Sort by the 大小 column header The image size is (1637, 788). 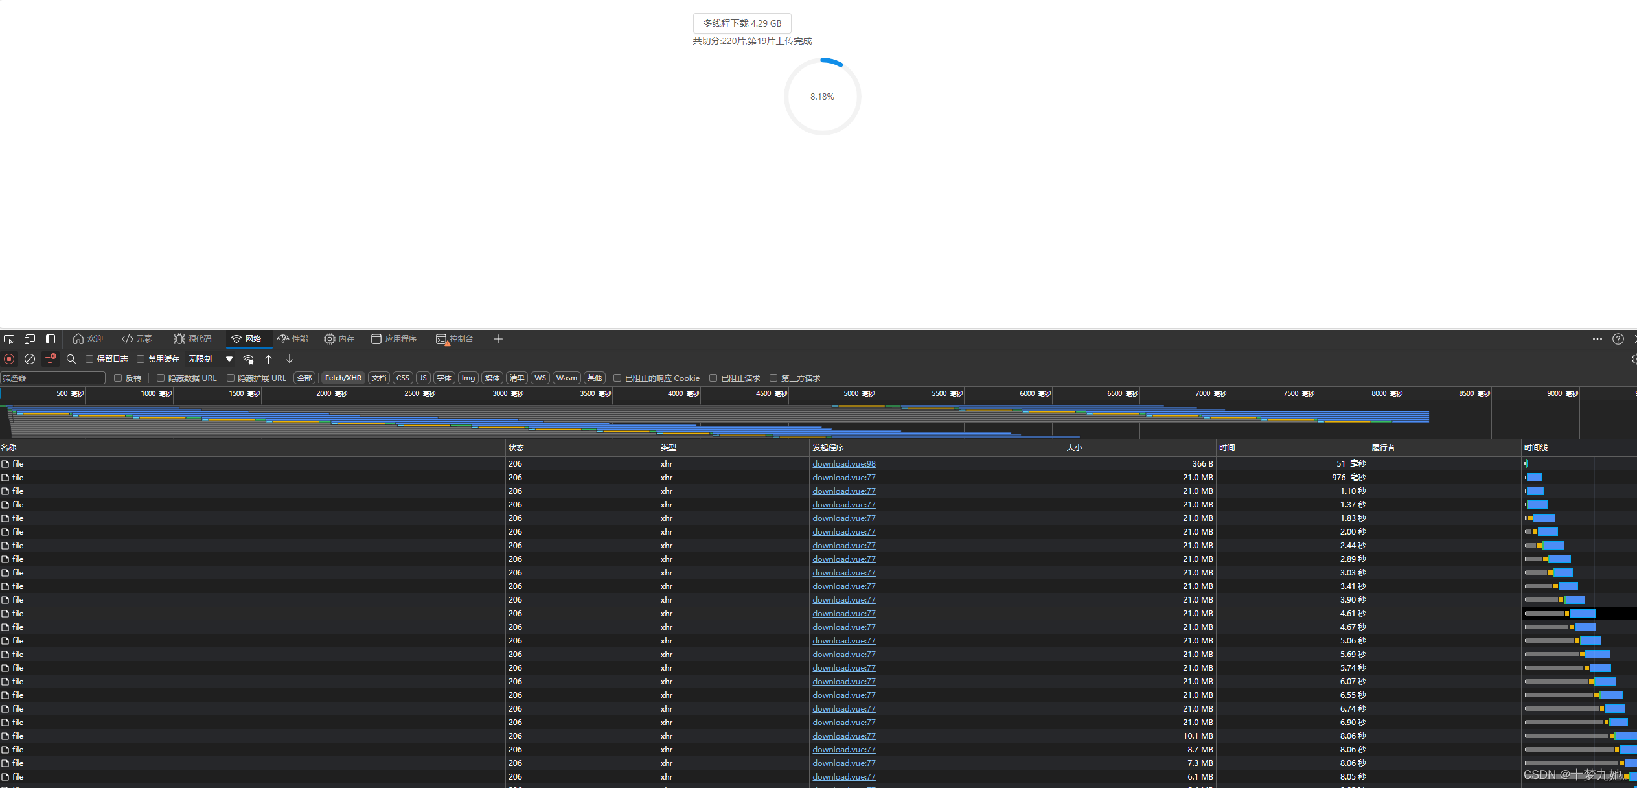(x=1140, y=448)
